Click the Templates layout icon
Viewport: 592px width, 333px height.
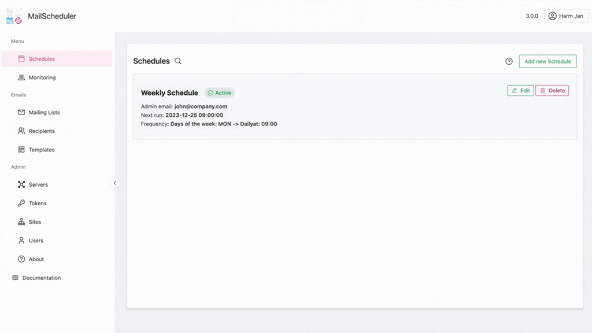coord(21,150)
